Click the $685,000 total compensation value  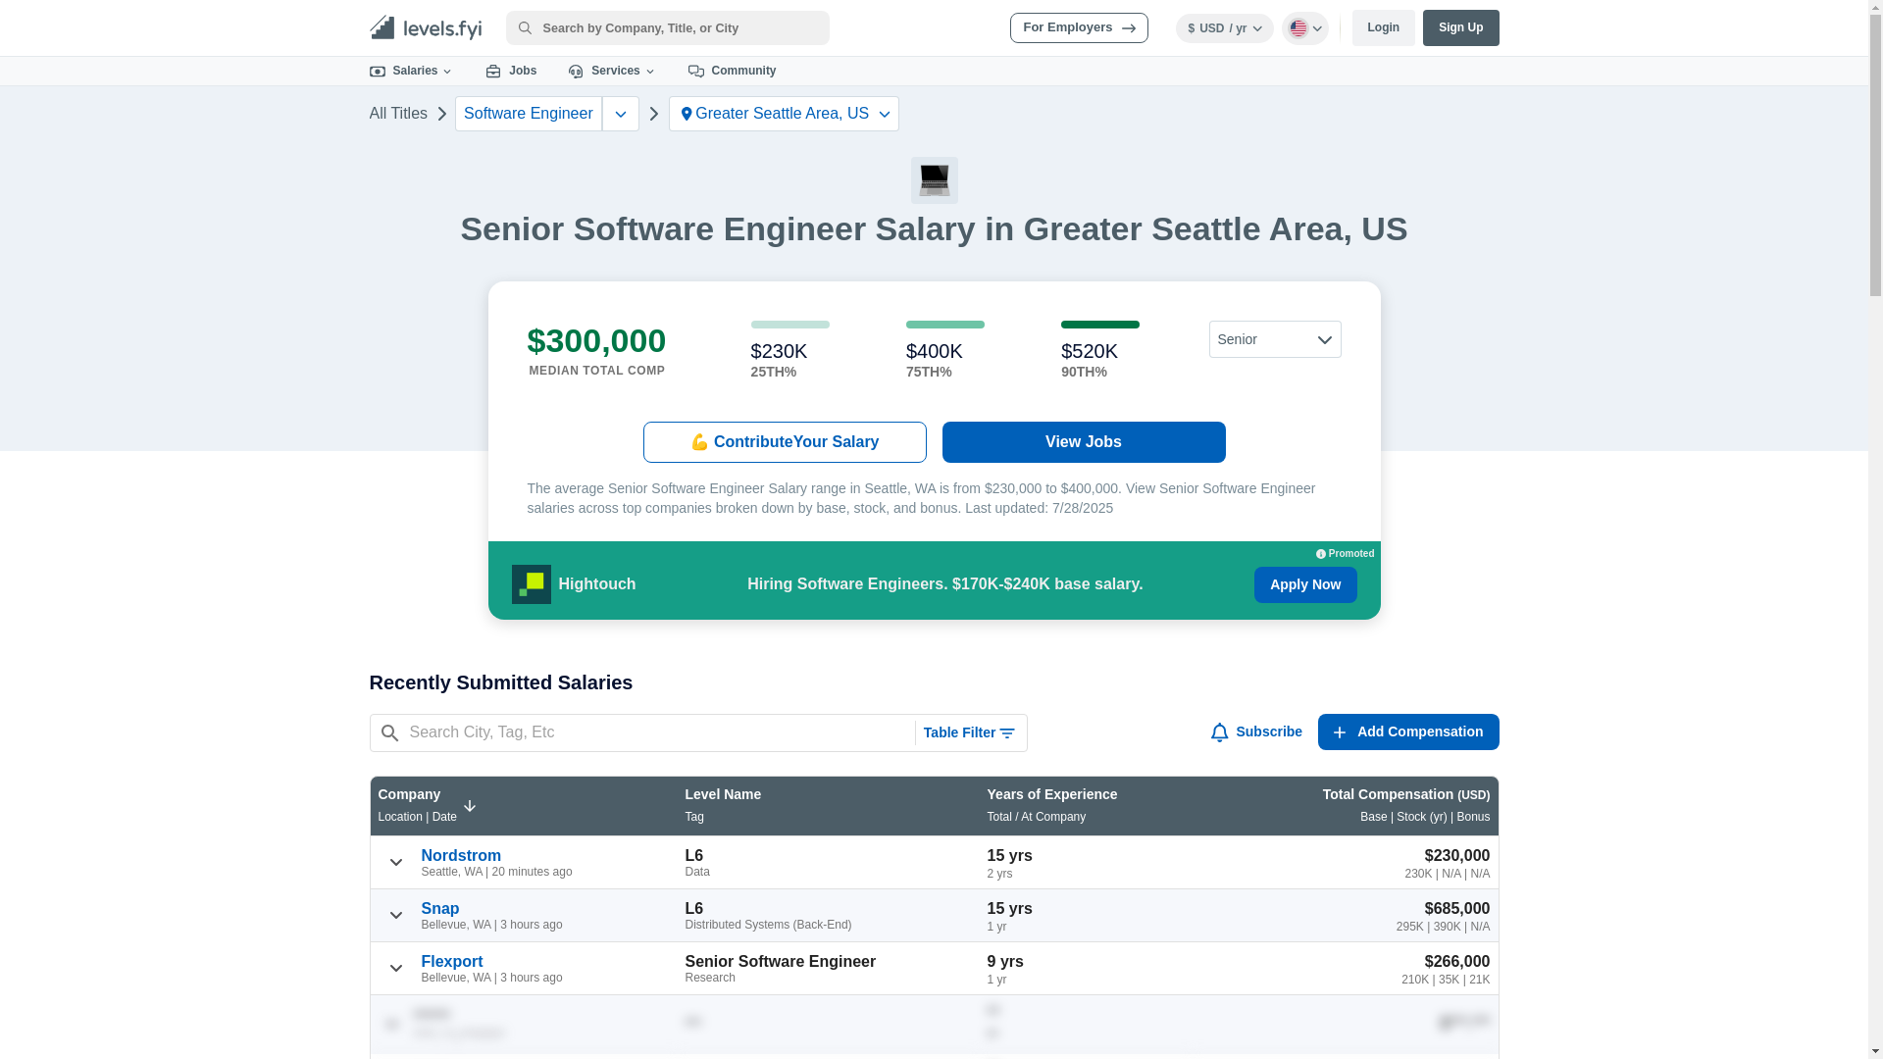[x=1457, y=909]
